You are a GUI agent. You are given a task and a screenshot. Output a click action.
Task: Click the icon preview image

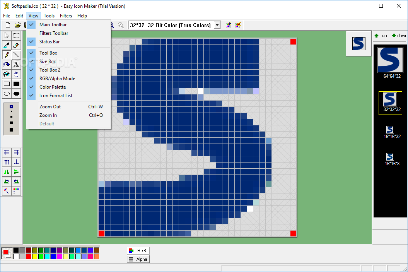(358, 44)
